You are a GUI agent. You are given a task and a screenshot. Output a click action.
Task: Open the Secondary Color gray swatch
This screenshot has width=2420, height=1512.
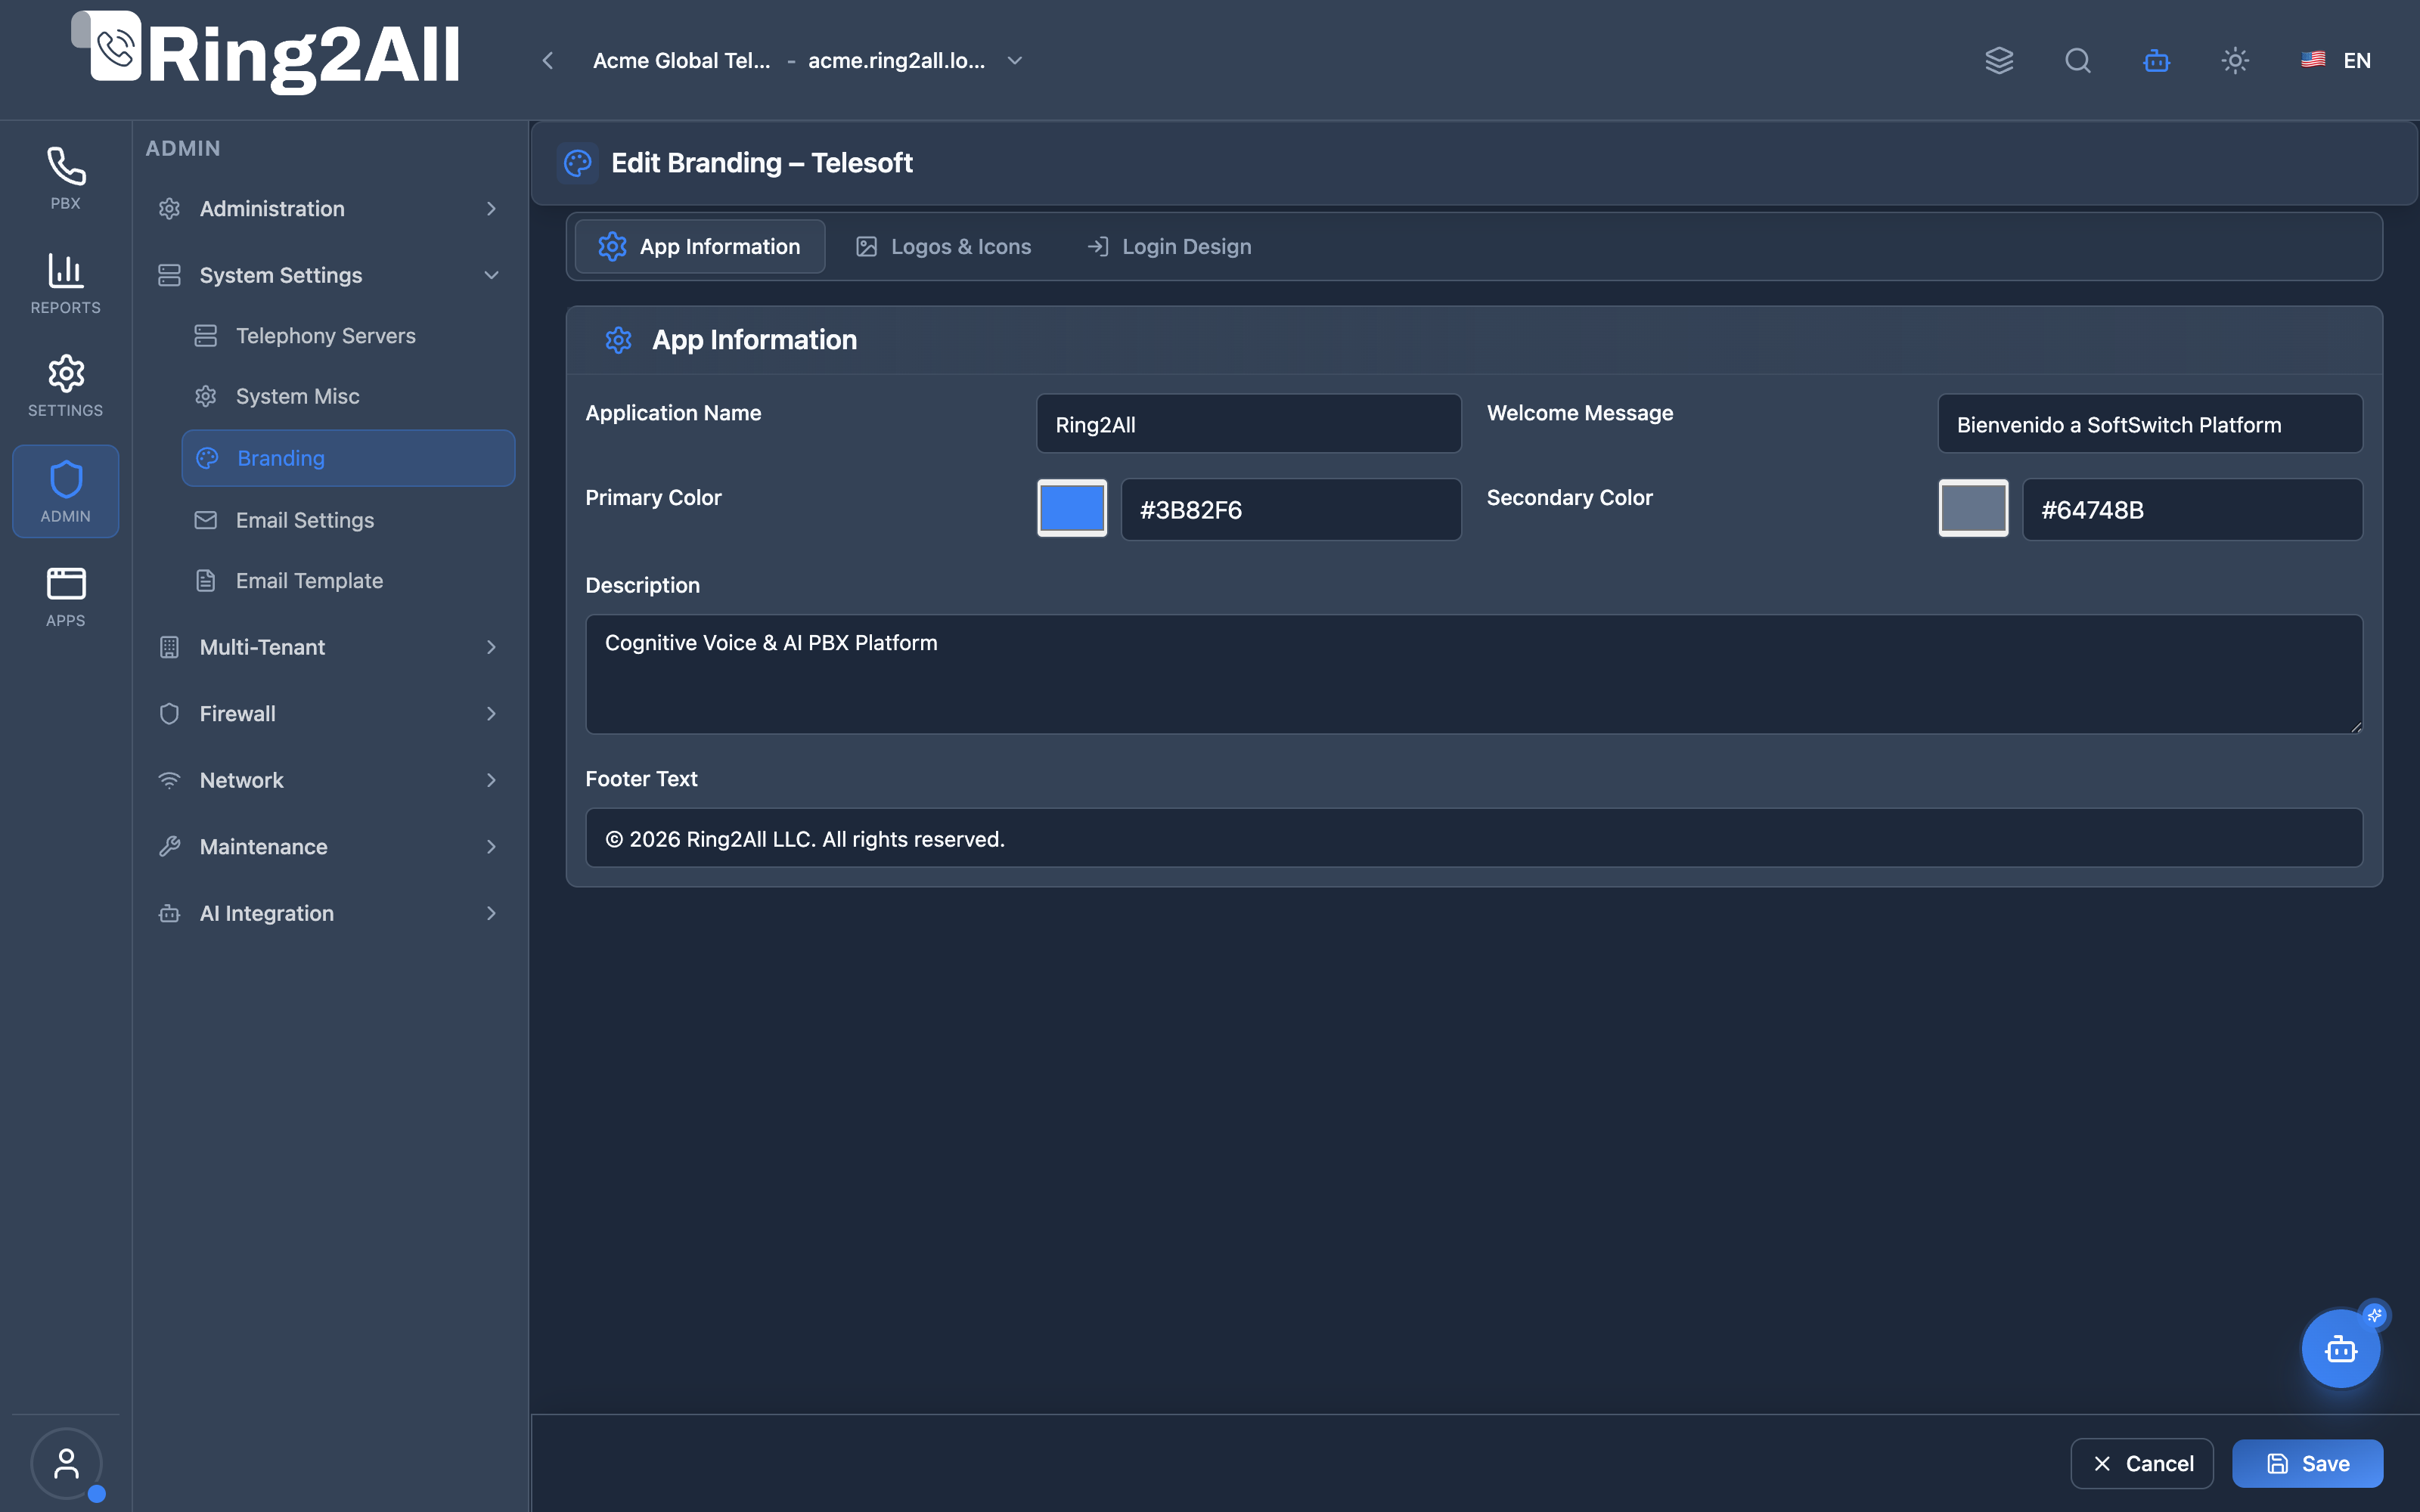[x=1973, y=508]
